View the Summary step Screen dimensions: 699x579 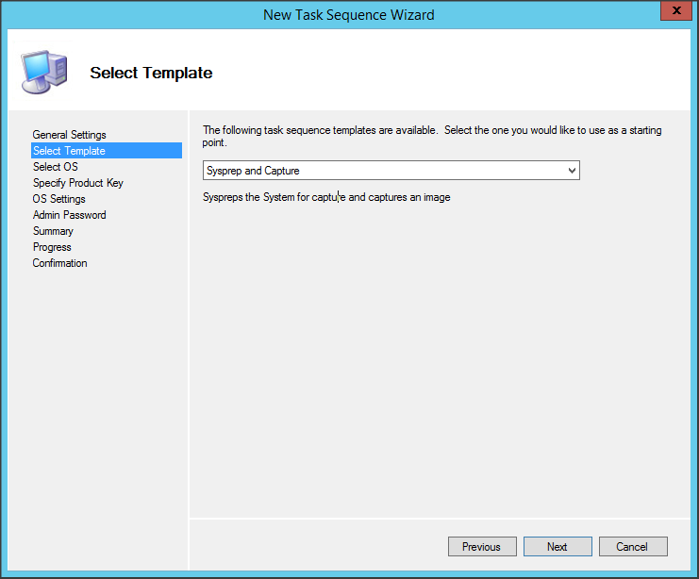pos(53,231)
